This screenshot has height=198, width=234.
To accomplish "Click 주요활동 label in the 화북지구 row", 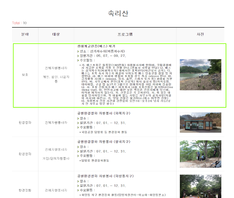I will pyautogui.click(x=86, y=127).
